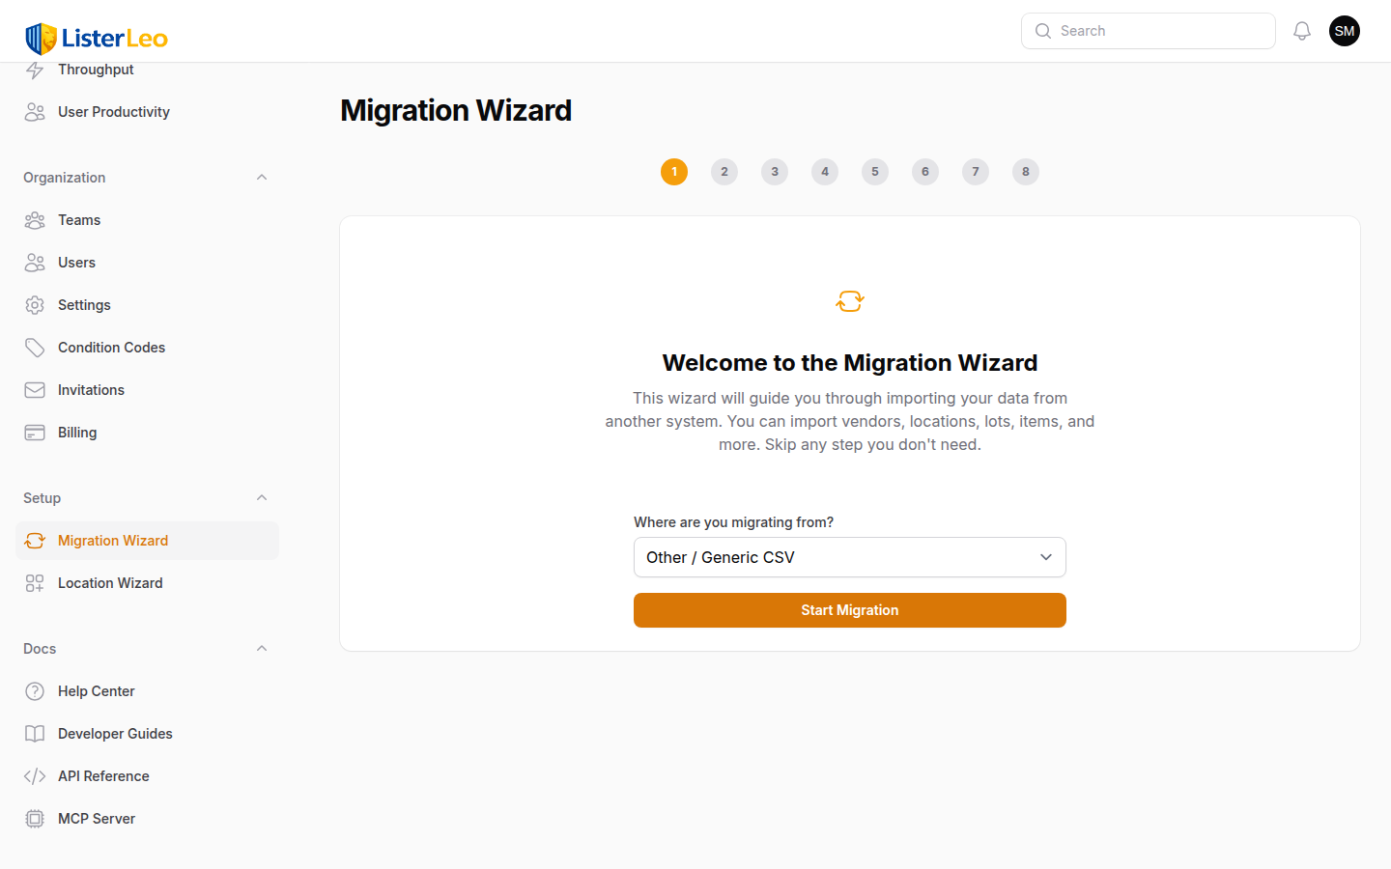Open the SM user avatar menu

1344,31
